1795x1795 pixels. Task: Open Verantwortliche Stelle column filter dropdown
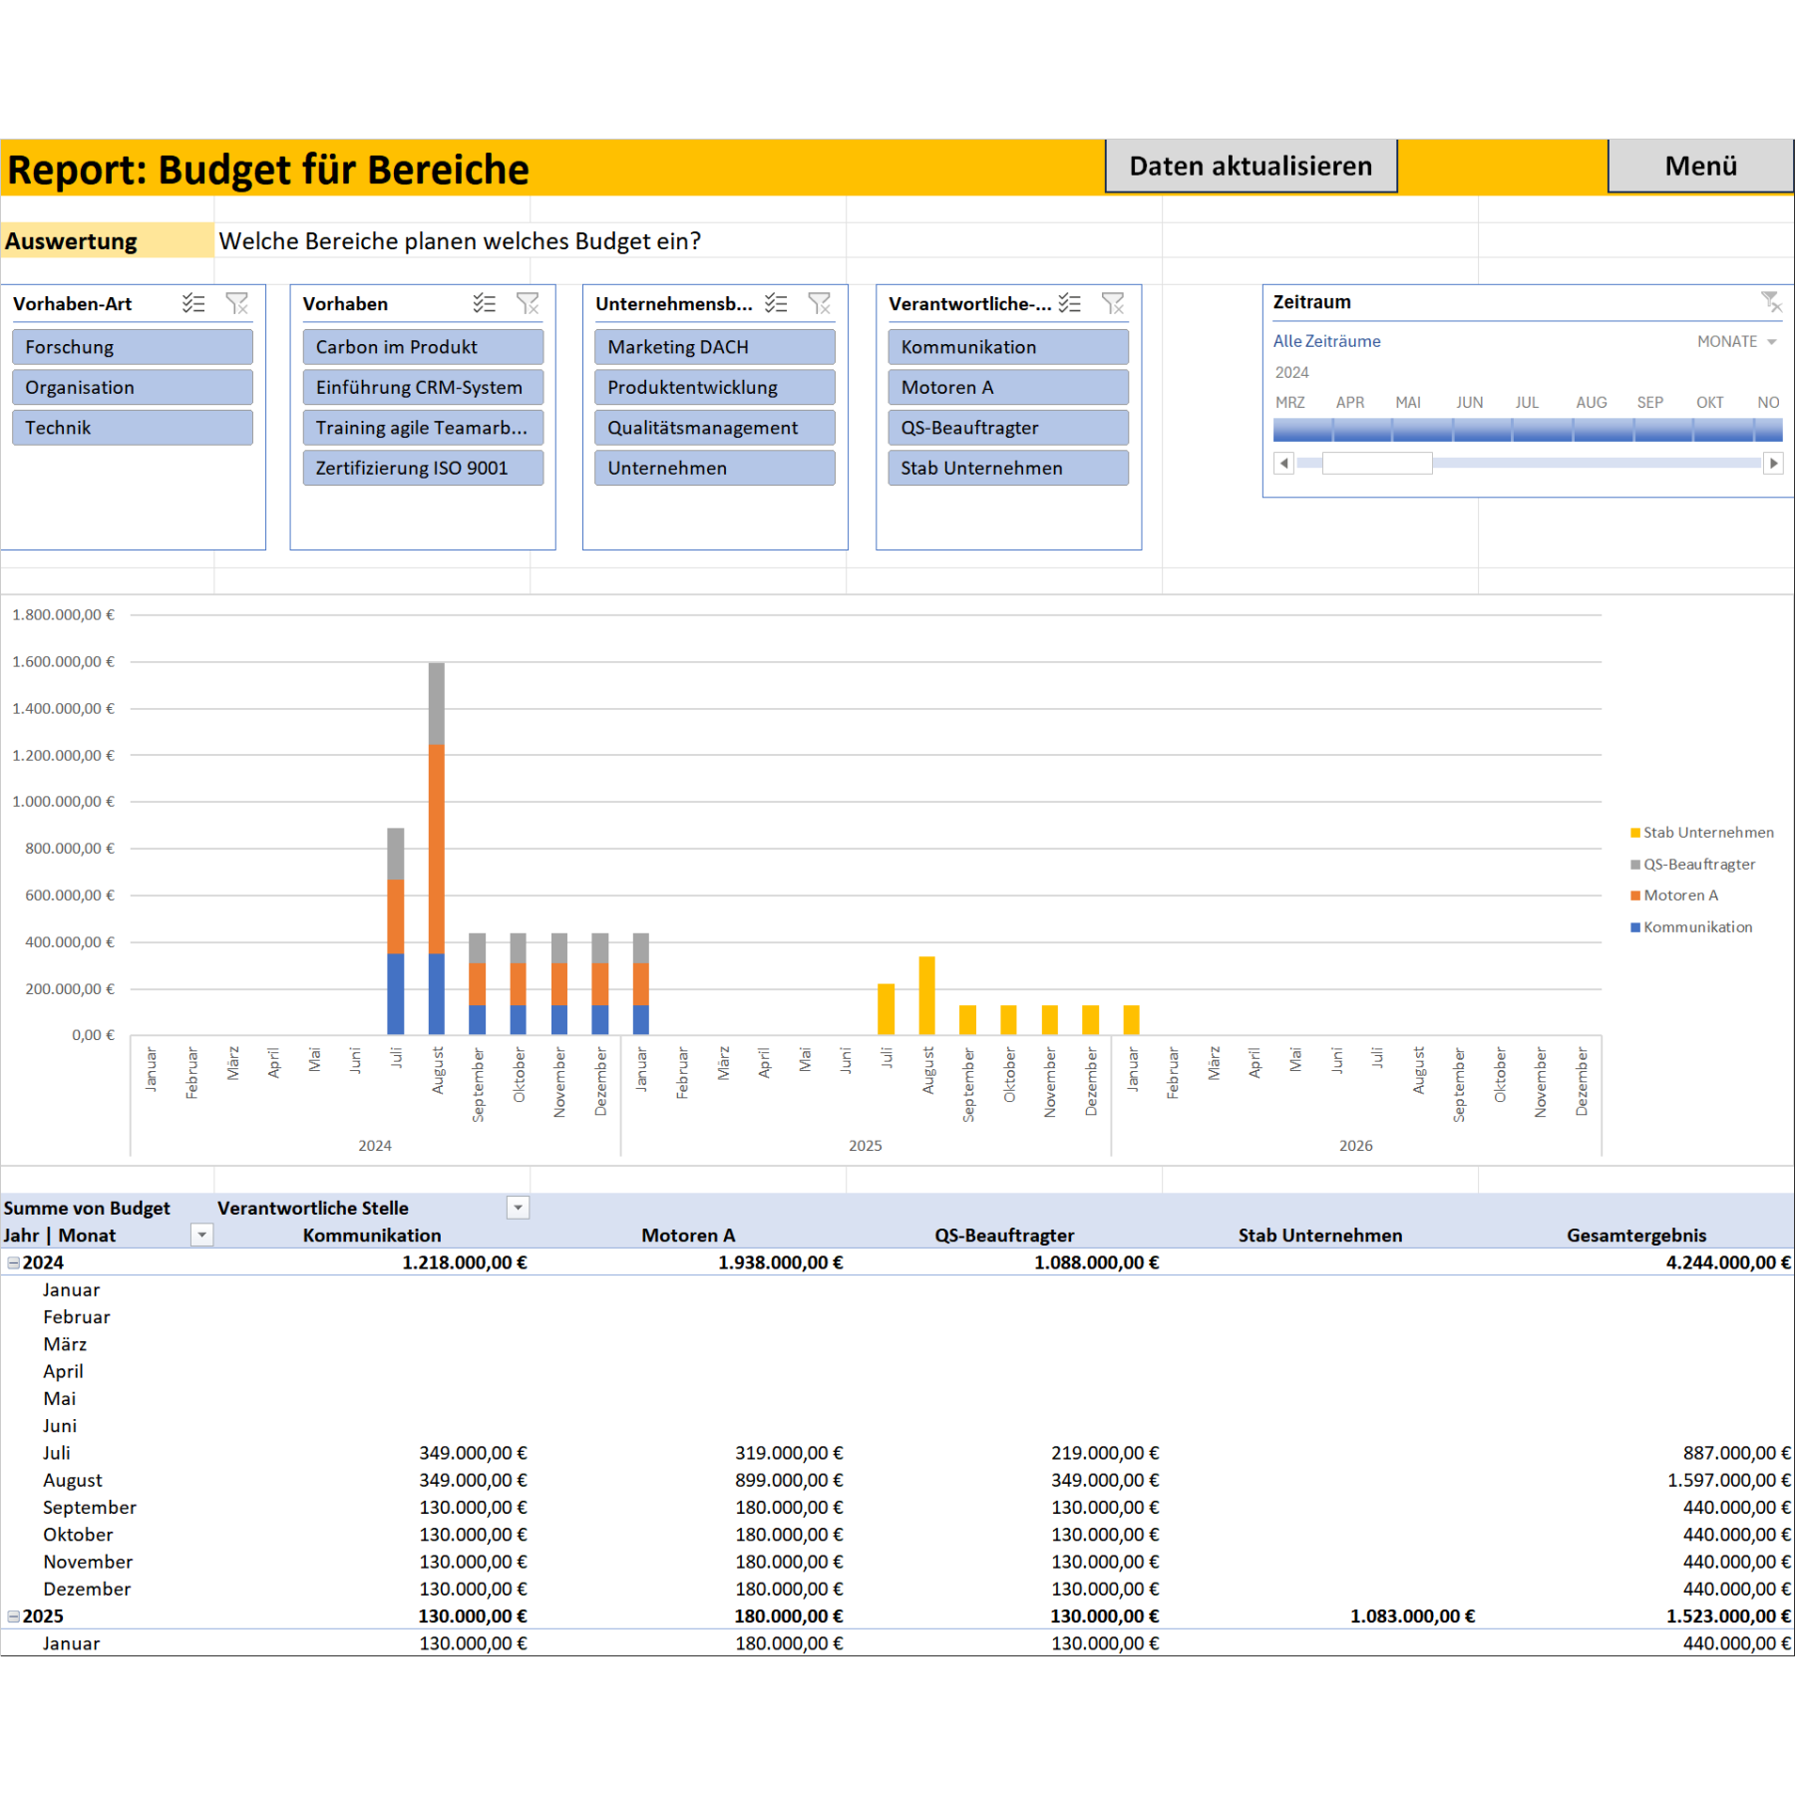518,1208
